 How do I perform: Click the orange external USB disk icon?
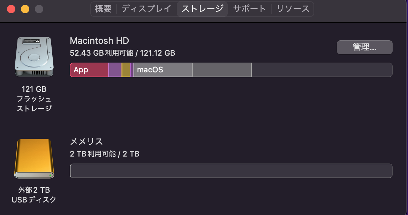click(34, 159)
